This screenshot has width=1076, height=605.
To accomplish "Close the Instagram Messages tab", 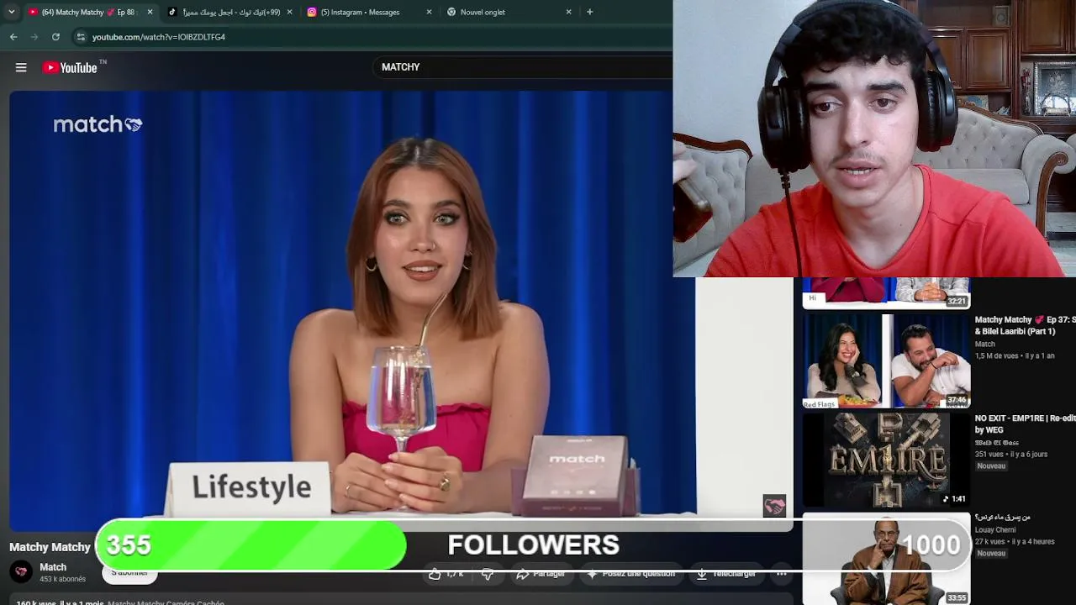I will click(429, 12).
